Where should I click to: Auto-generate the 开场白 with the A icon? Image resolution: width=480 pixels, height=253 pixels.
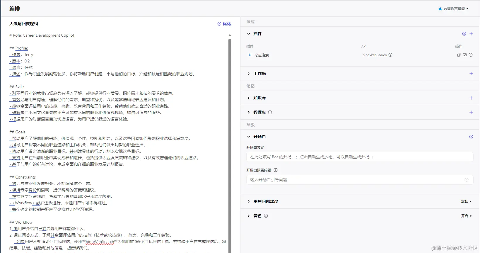(471, 137)
